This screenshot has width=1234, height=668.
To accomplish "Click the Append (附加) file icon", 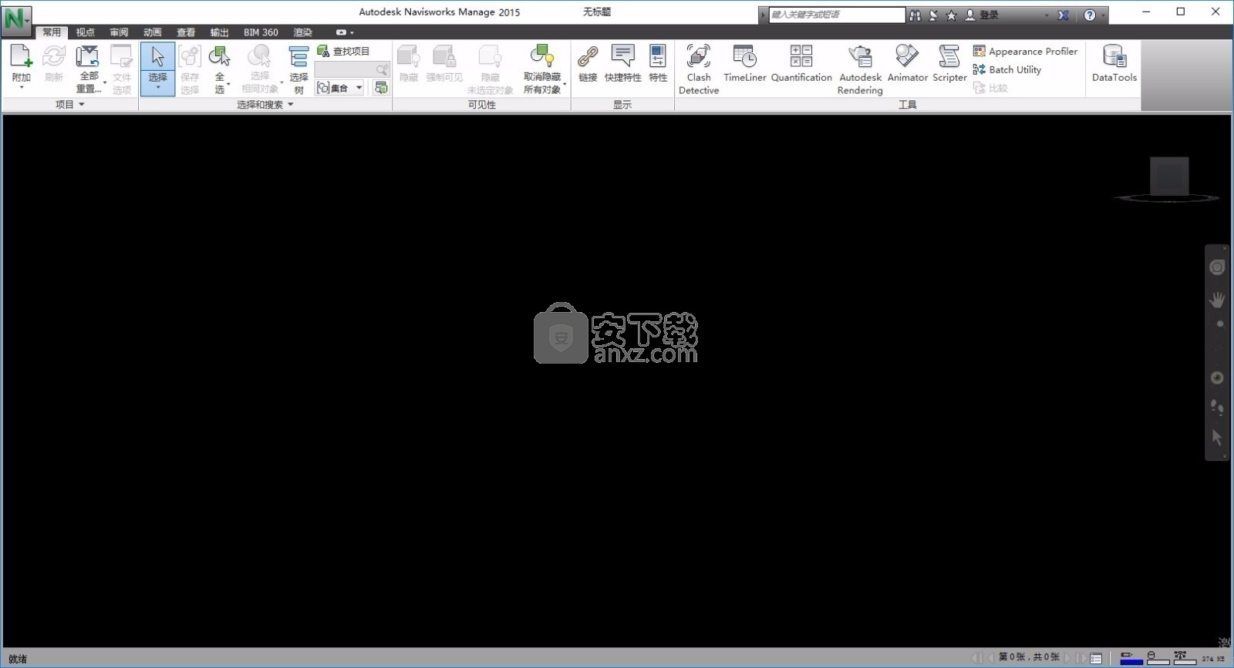I will click(21, 56).
